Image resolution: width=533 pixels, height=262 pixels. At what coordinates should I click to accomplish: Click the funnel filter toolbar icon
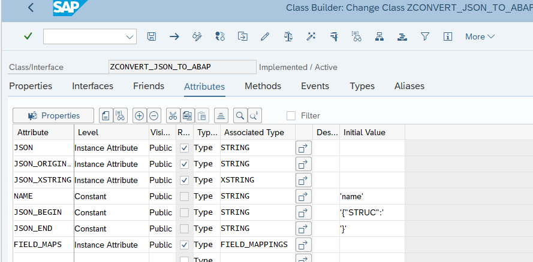(x=425, y=36)
